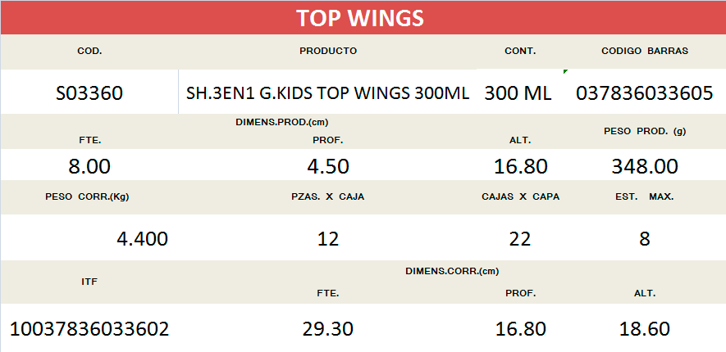Select the product code cell S03360
This screenshot has width=726, height=352.
coord(89,93)
